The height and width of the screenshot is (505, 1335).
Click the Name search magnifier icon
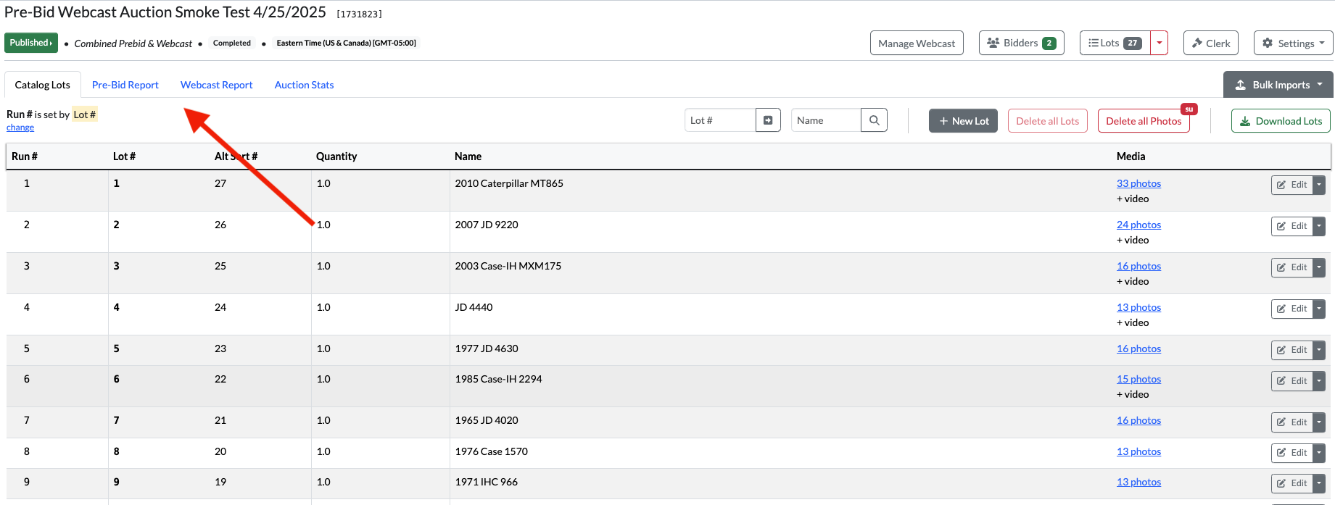[x=874, y=120]
